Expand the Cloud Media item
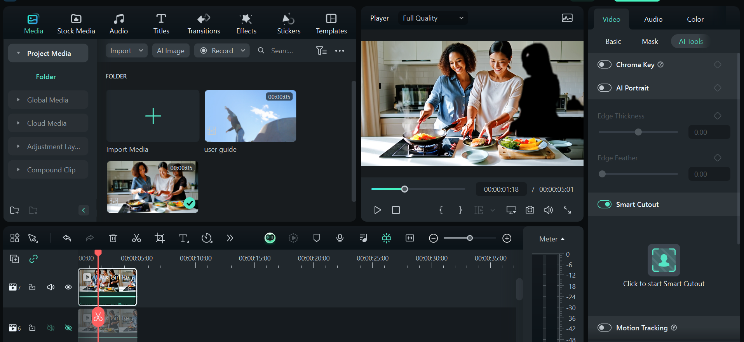 tap(18, 123)
